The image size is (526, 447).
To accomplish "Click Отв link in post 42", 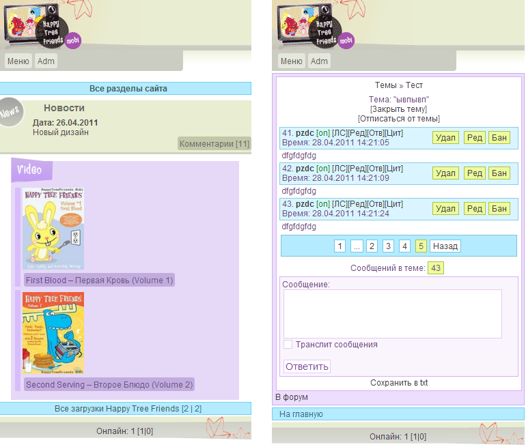I will point(376,169).
